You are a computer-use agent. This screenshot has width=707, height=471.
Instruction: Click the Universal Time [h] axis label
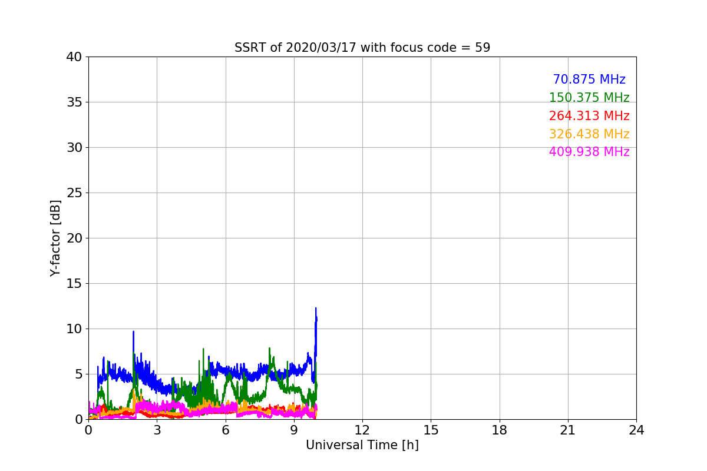[x=362, y=445]
